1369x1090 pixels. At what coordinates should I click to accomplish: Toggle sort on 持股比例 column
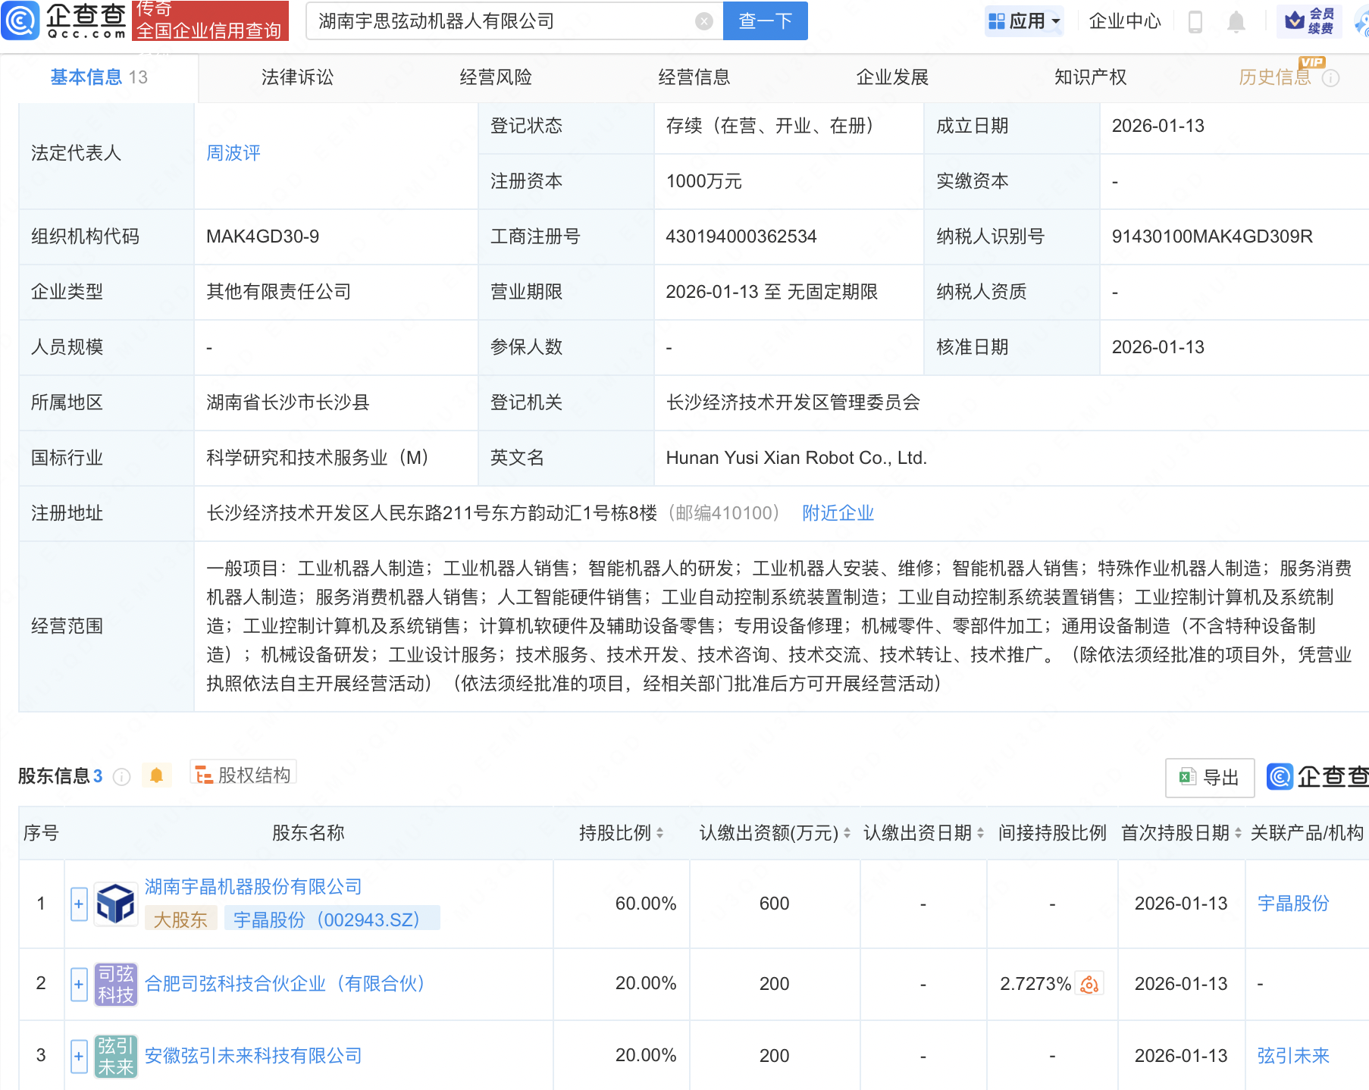tap(661, 832)
